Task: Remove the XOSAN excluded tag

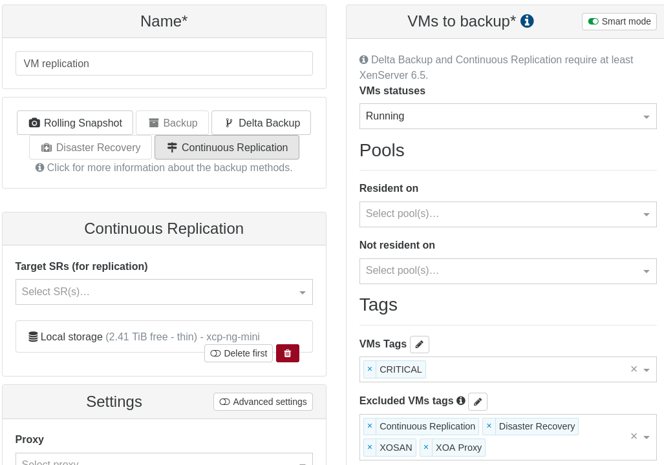Action: click(369, 447)
